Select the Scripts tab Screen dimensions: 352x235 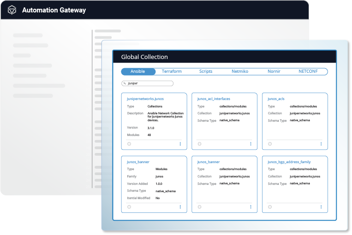click(206, 71)
